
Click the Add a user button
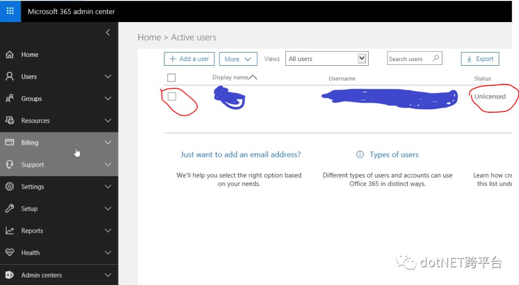point(189,59)
